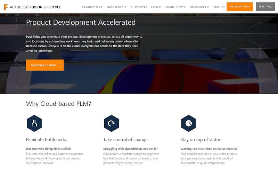The height and width of the screenshot is (173, 278).
Task: Click the arrow on Discover It Now button
Action: (x=60, y=65)
